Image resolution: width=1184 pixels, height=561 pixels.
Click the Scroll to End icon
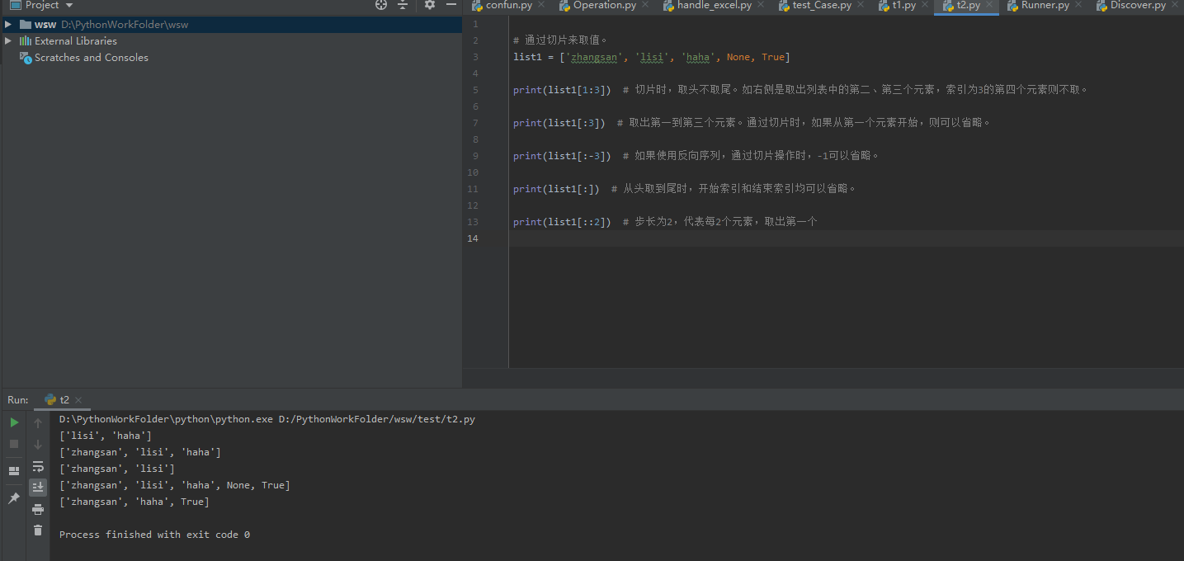click(38, 487)
